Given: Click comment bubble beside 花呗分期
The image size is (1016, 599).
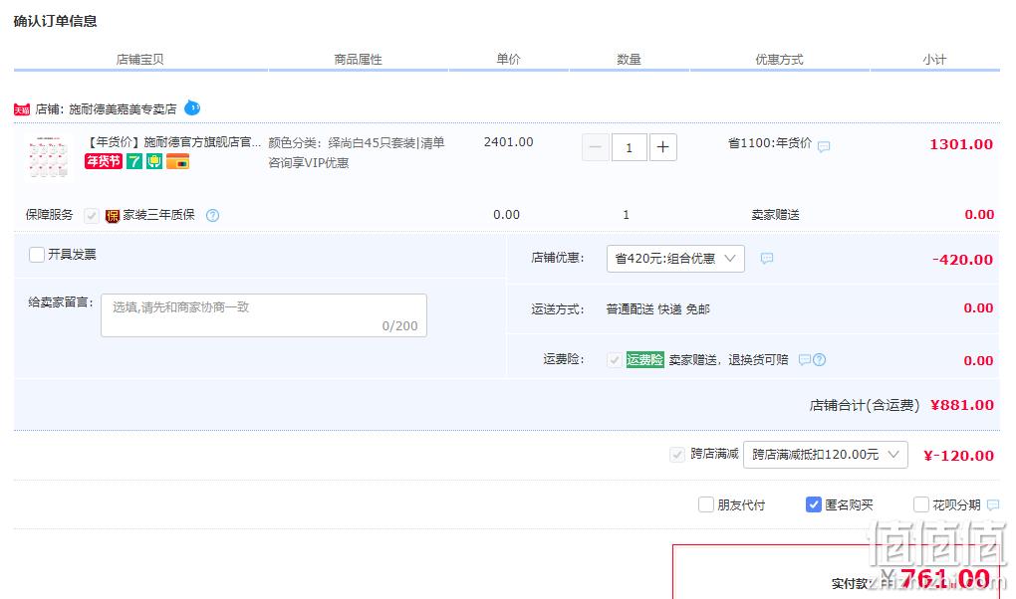Looking at the screenshot, I should click(993, 504).
